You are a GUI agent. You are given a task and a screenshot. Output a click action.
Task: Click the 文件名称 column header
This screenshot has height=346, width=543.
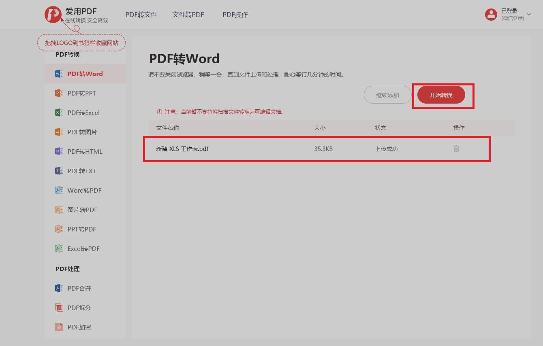[x=167, y=128]
